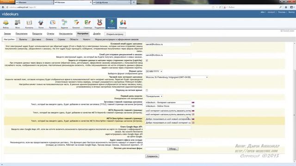Click the Russian flag beside the store title
Image resolution: width=296 pixels, height=166 pixels.
click(193, 102)
